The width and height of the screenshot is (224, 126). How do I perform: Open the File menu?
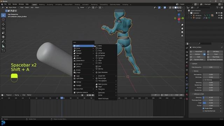coord(5,4)
